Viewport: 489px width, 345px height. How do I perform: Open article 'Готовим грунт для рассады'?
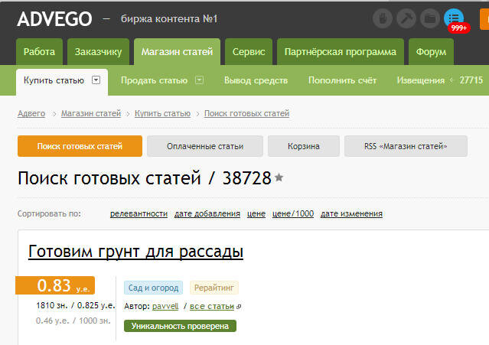[x=135, y=252]
